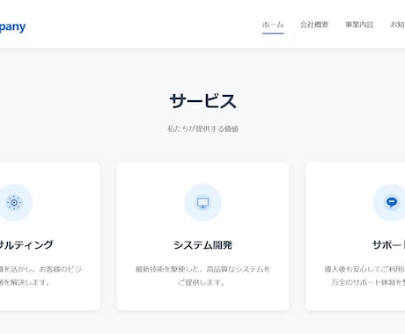
Task: Select the サポー support card title
Action: (x=388, y=244)
